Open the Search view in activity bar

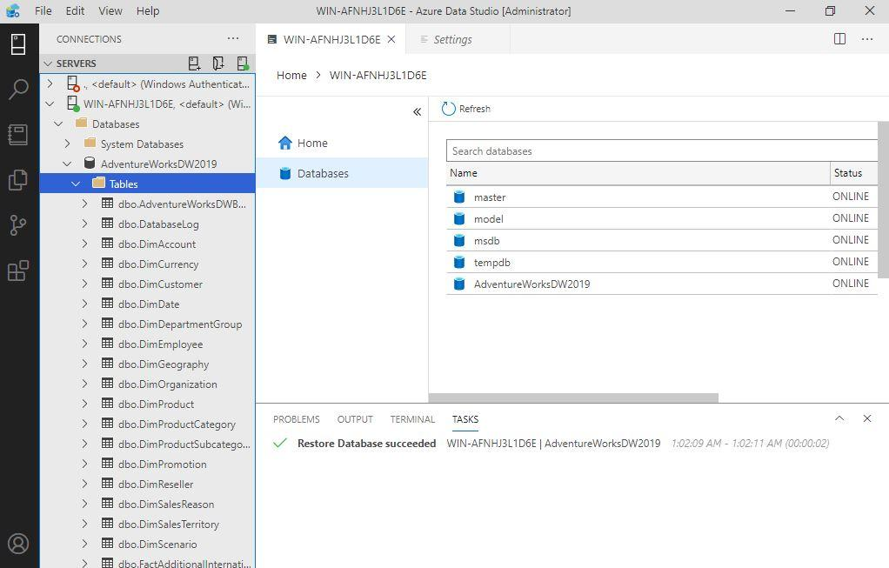click(18, 90)
